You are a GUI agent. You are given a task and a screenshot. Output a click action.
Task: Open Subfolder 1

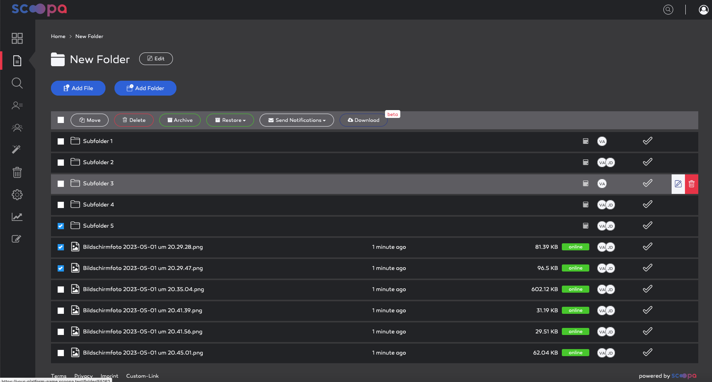(x=98, y=141)
